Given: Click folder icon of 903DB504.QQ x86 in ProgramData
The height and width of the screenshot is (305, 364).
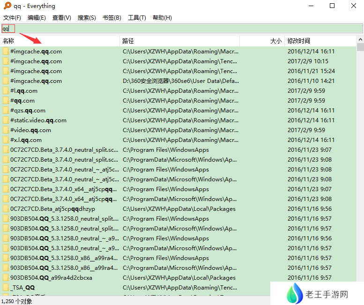Looking at the screenshot, I should tap(6, 268).
